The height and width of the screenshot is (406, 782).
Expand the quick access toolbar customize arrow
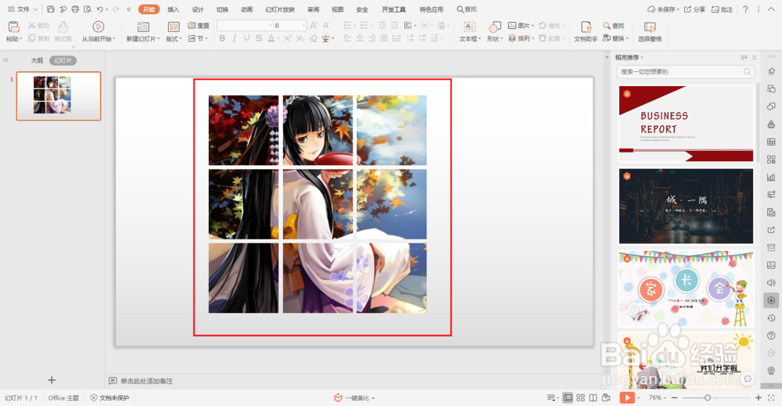129,9
